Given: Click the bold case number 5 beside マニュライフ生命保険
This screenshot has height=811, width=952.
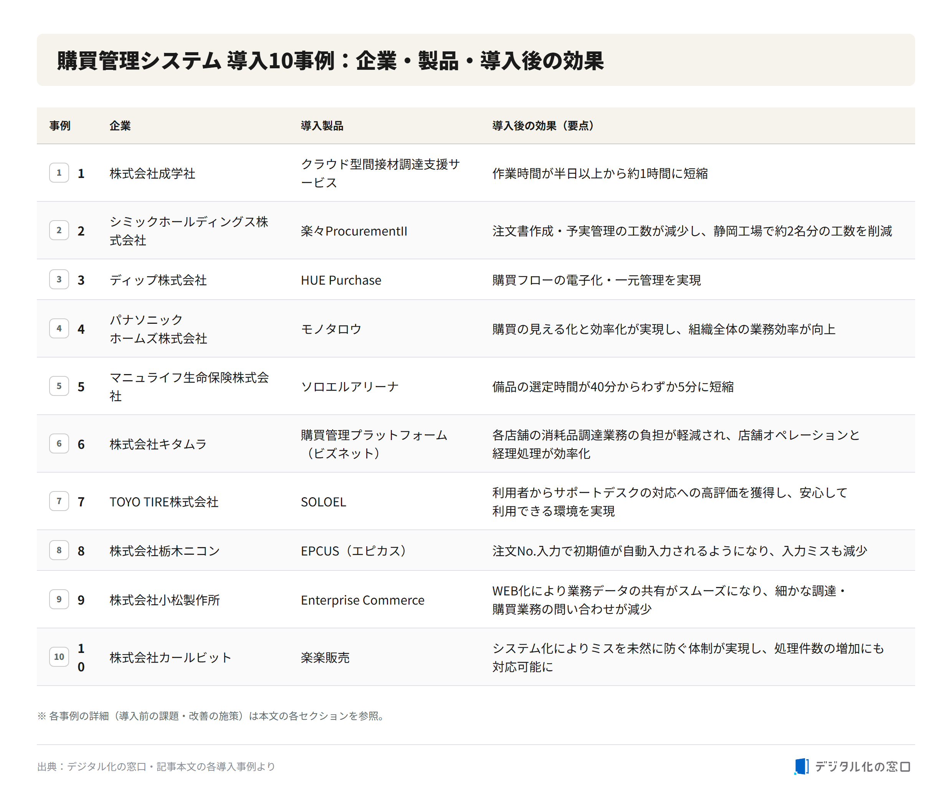Looking at the screenshot, I should [81, 387].
